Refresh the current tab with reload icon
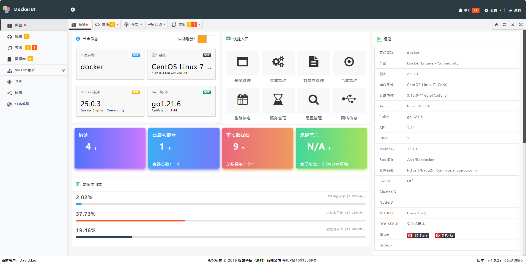Screen dimensions: 526x264 click(504, 25)
